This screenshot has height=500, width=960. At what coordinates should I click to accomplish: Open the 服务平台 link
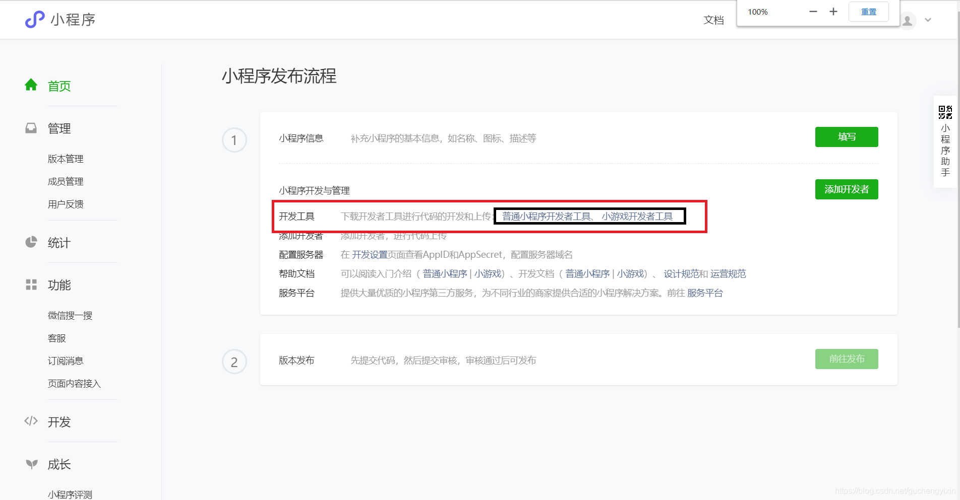[705, 293]
